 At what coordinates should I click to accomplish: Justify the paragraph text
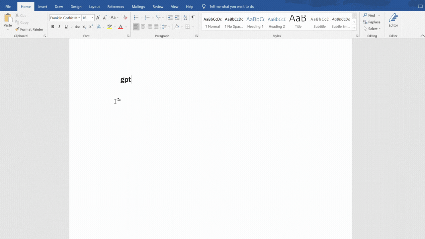click(156, 27)
